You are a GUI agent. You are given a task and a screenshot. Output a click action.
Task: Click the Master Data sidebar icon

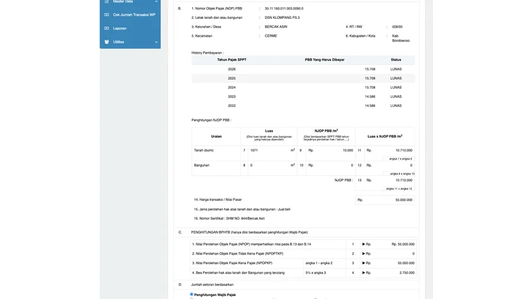coord(106,1)
